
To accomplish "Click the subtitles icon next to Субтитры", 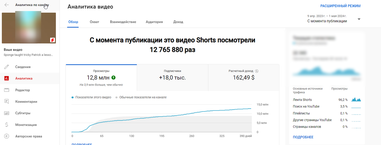I will tap(7, 113).
